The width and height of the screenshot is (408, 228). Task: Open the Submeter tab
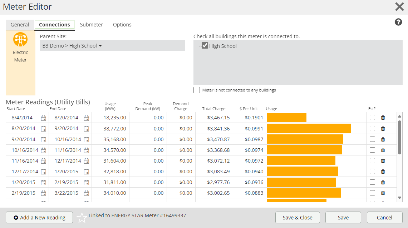[91, 25]
